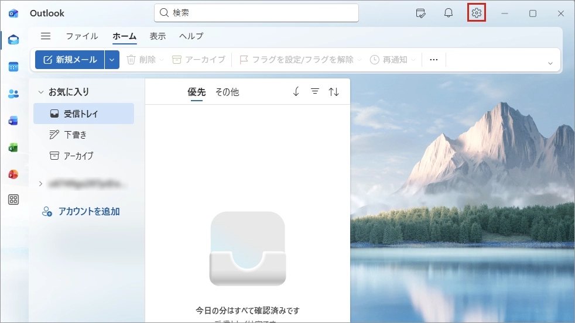Expand the ribbon options chevron
Screen dimensions: 575x323
[550, 63]
